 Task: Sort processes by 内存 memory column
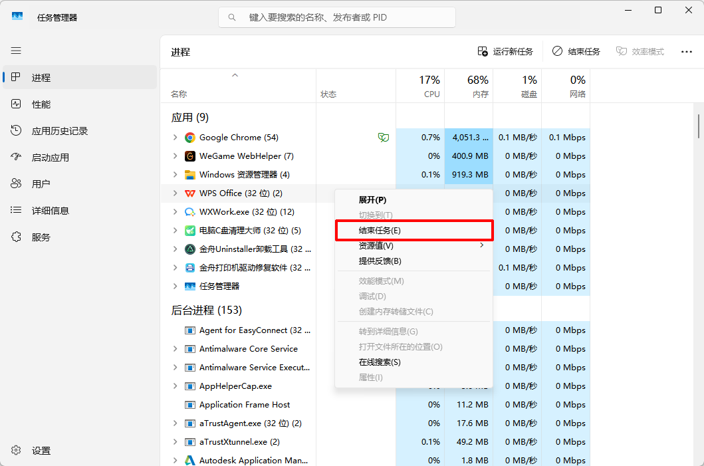[469, 86]
